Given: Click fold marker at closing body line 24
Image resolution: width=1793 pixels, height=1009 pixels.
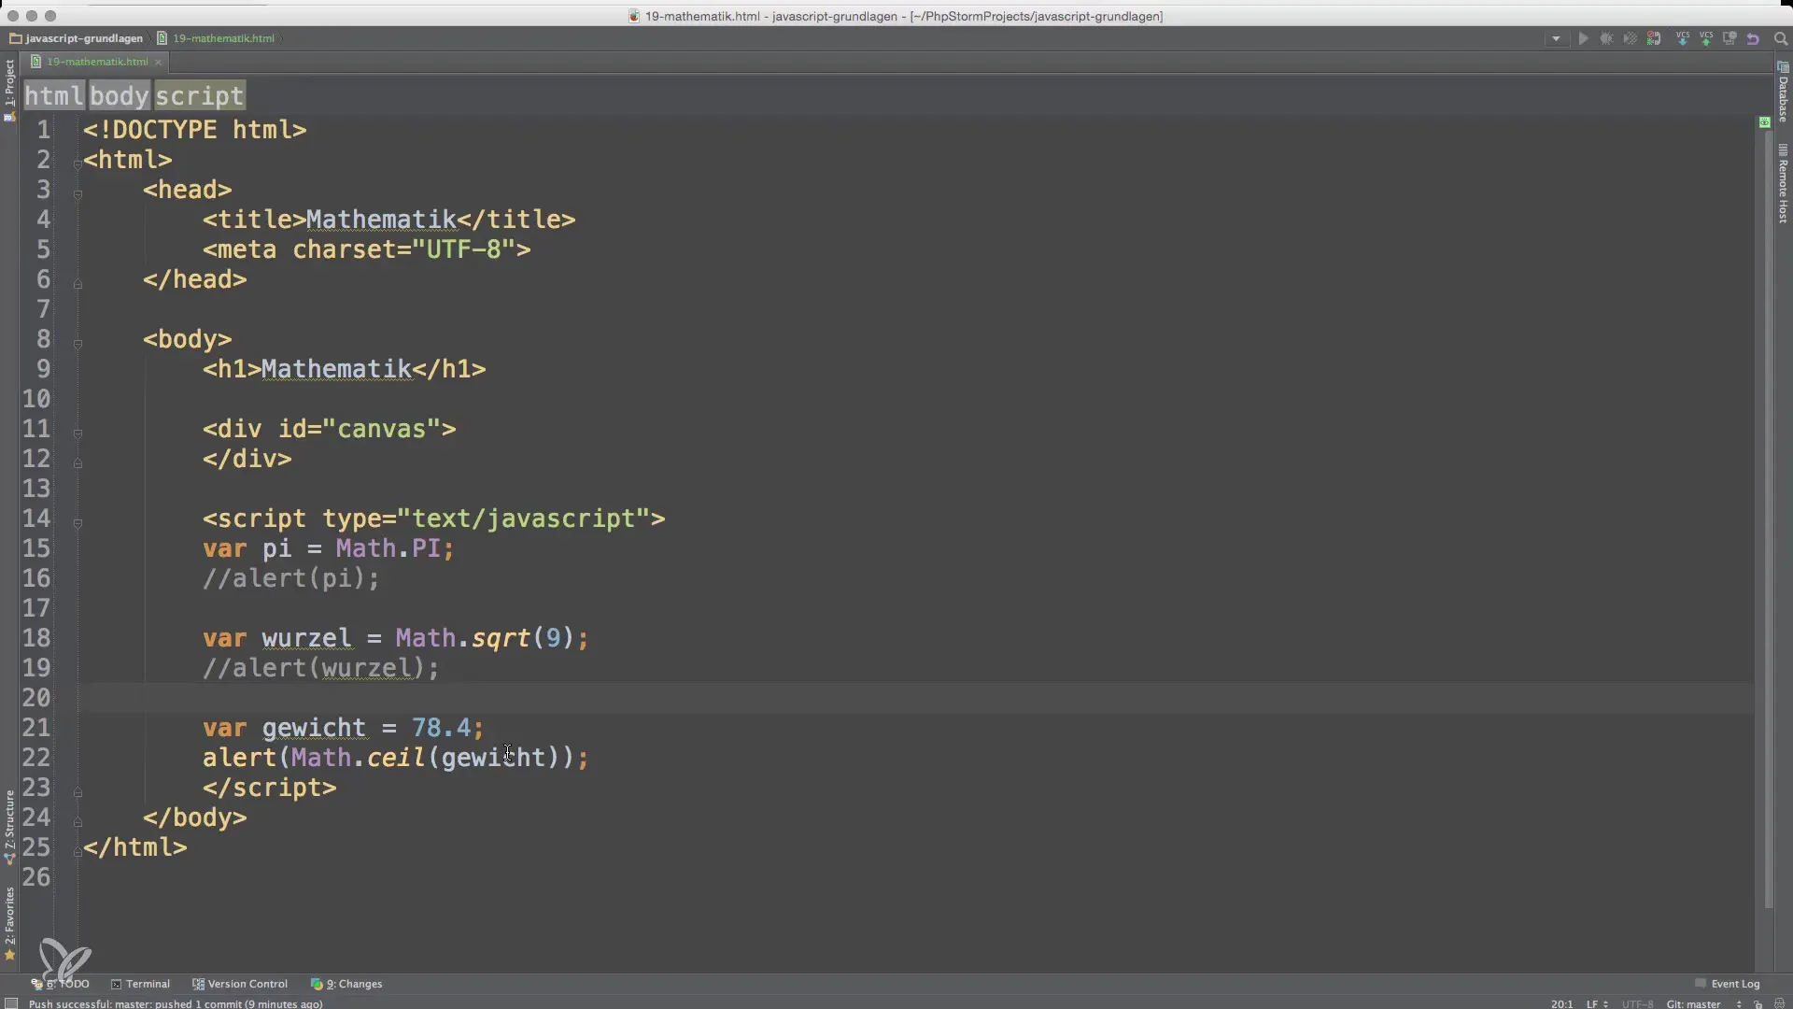Looking at the screenshot, I should (x=78, y=822).
